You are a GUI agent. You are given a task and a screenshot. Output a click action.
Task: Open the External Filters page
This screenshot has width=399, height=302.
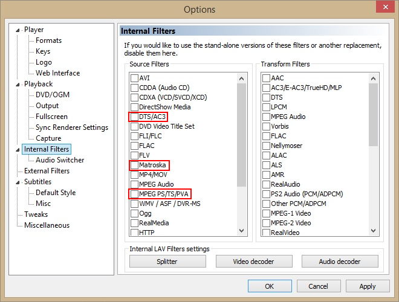click(47, 171)
